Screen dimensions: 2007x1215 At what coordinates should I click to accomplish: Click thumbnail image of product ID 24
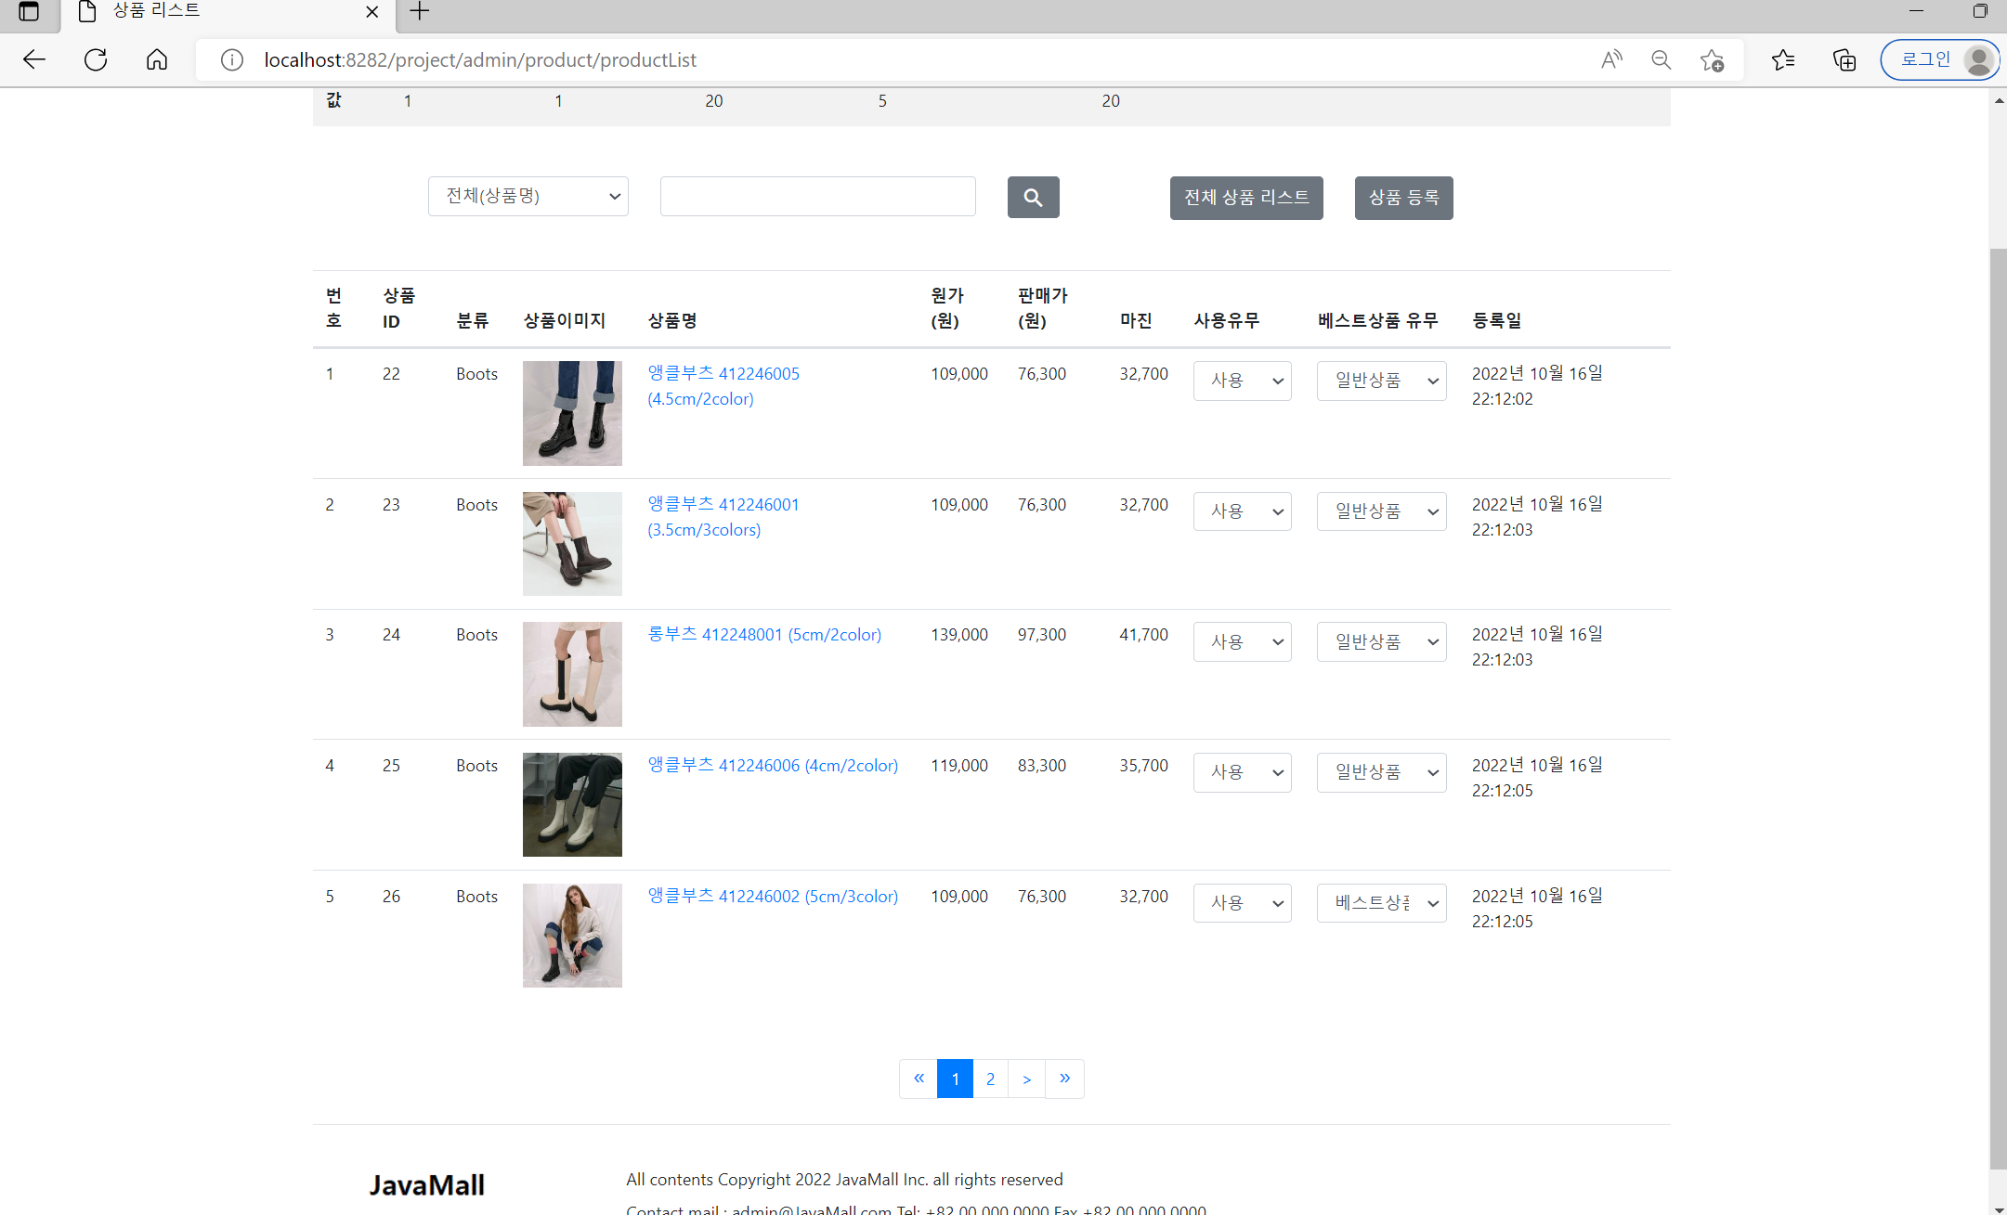tap(572, 674)
